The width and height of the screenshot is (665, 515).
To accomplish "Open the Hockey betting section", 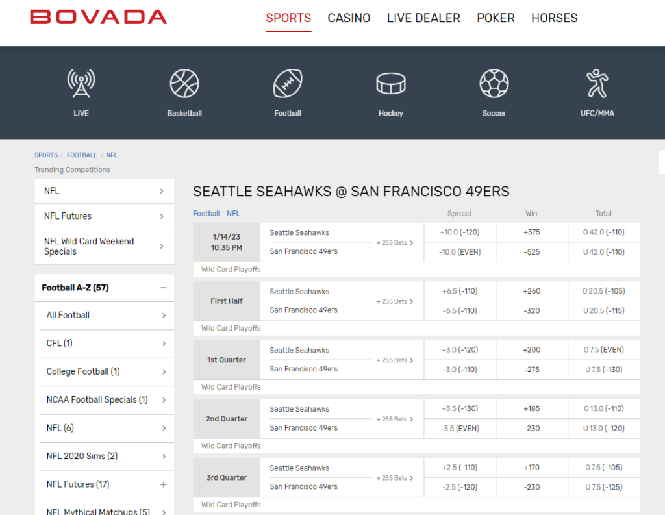I will [391, 92].
